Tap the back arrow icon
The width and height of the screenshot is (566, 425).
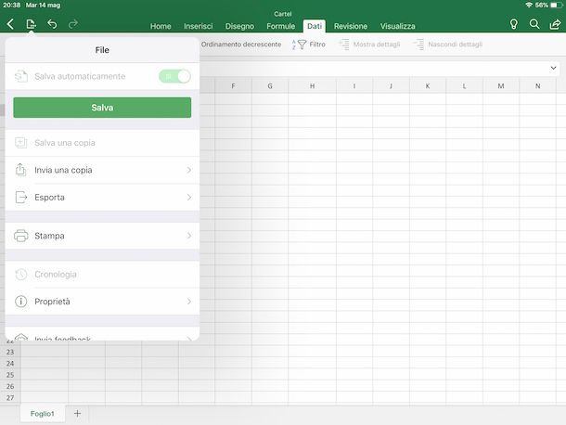(x=10, y=24)
